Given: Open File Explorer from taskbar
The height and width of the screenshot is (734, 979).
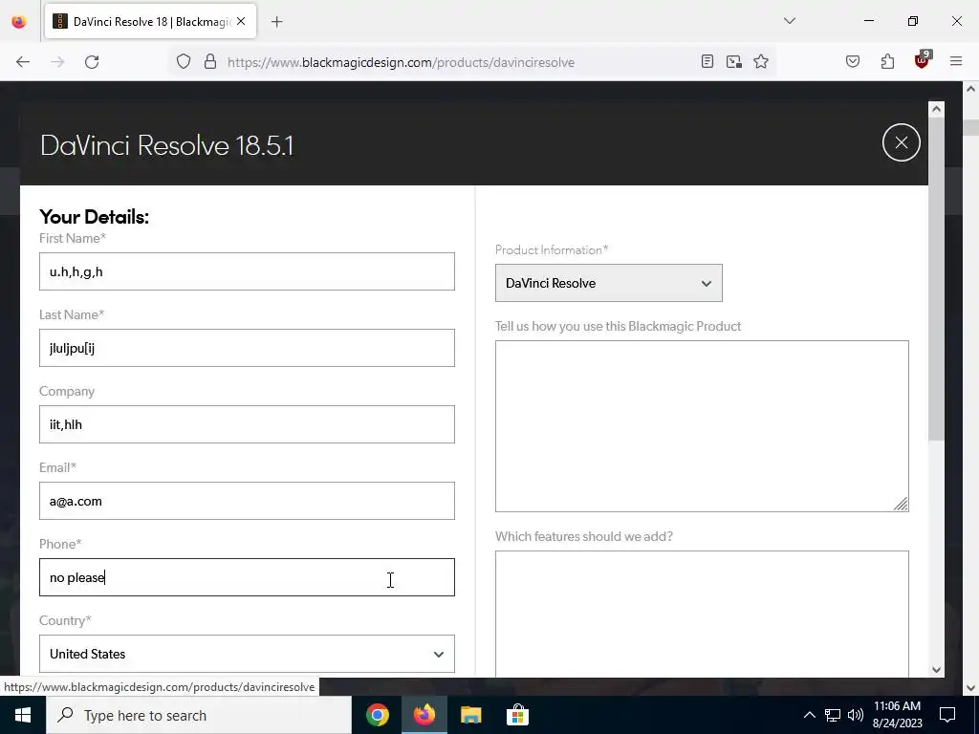Looking at the screenshot, I should coord(470,715).
